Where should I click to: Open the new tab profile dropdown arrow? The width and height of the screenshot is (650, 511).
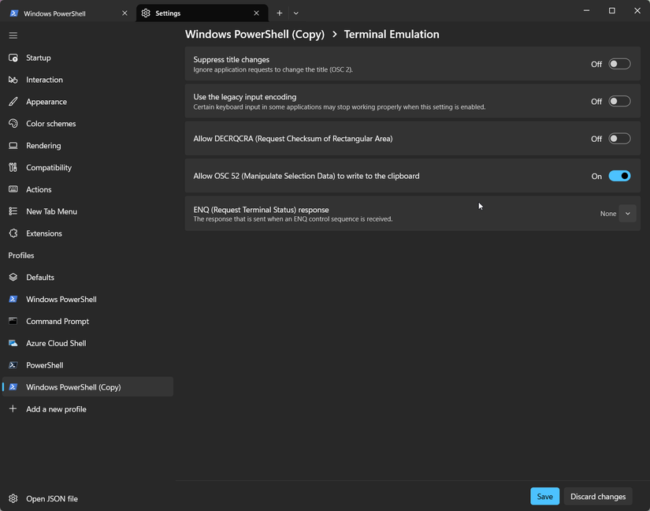[x=296, y=13]
